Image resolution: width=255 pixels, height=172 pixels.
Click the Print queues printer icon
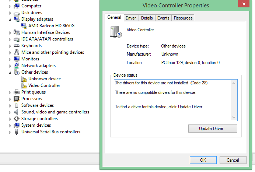click(17, 92)
